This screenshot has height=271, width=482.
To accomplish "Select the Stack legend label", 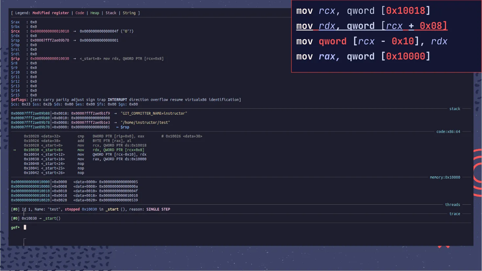I will pos(111,13).
